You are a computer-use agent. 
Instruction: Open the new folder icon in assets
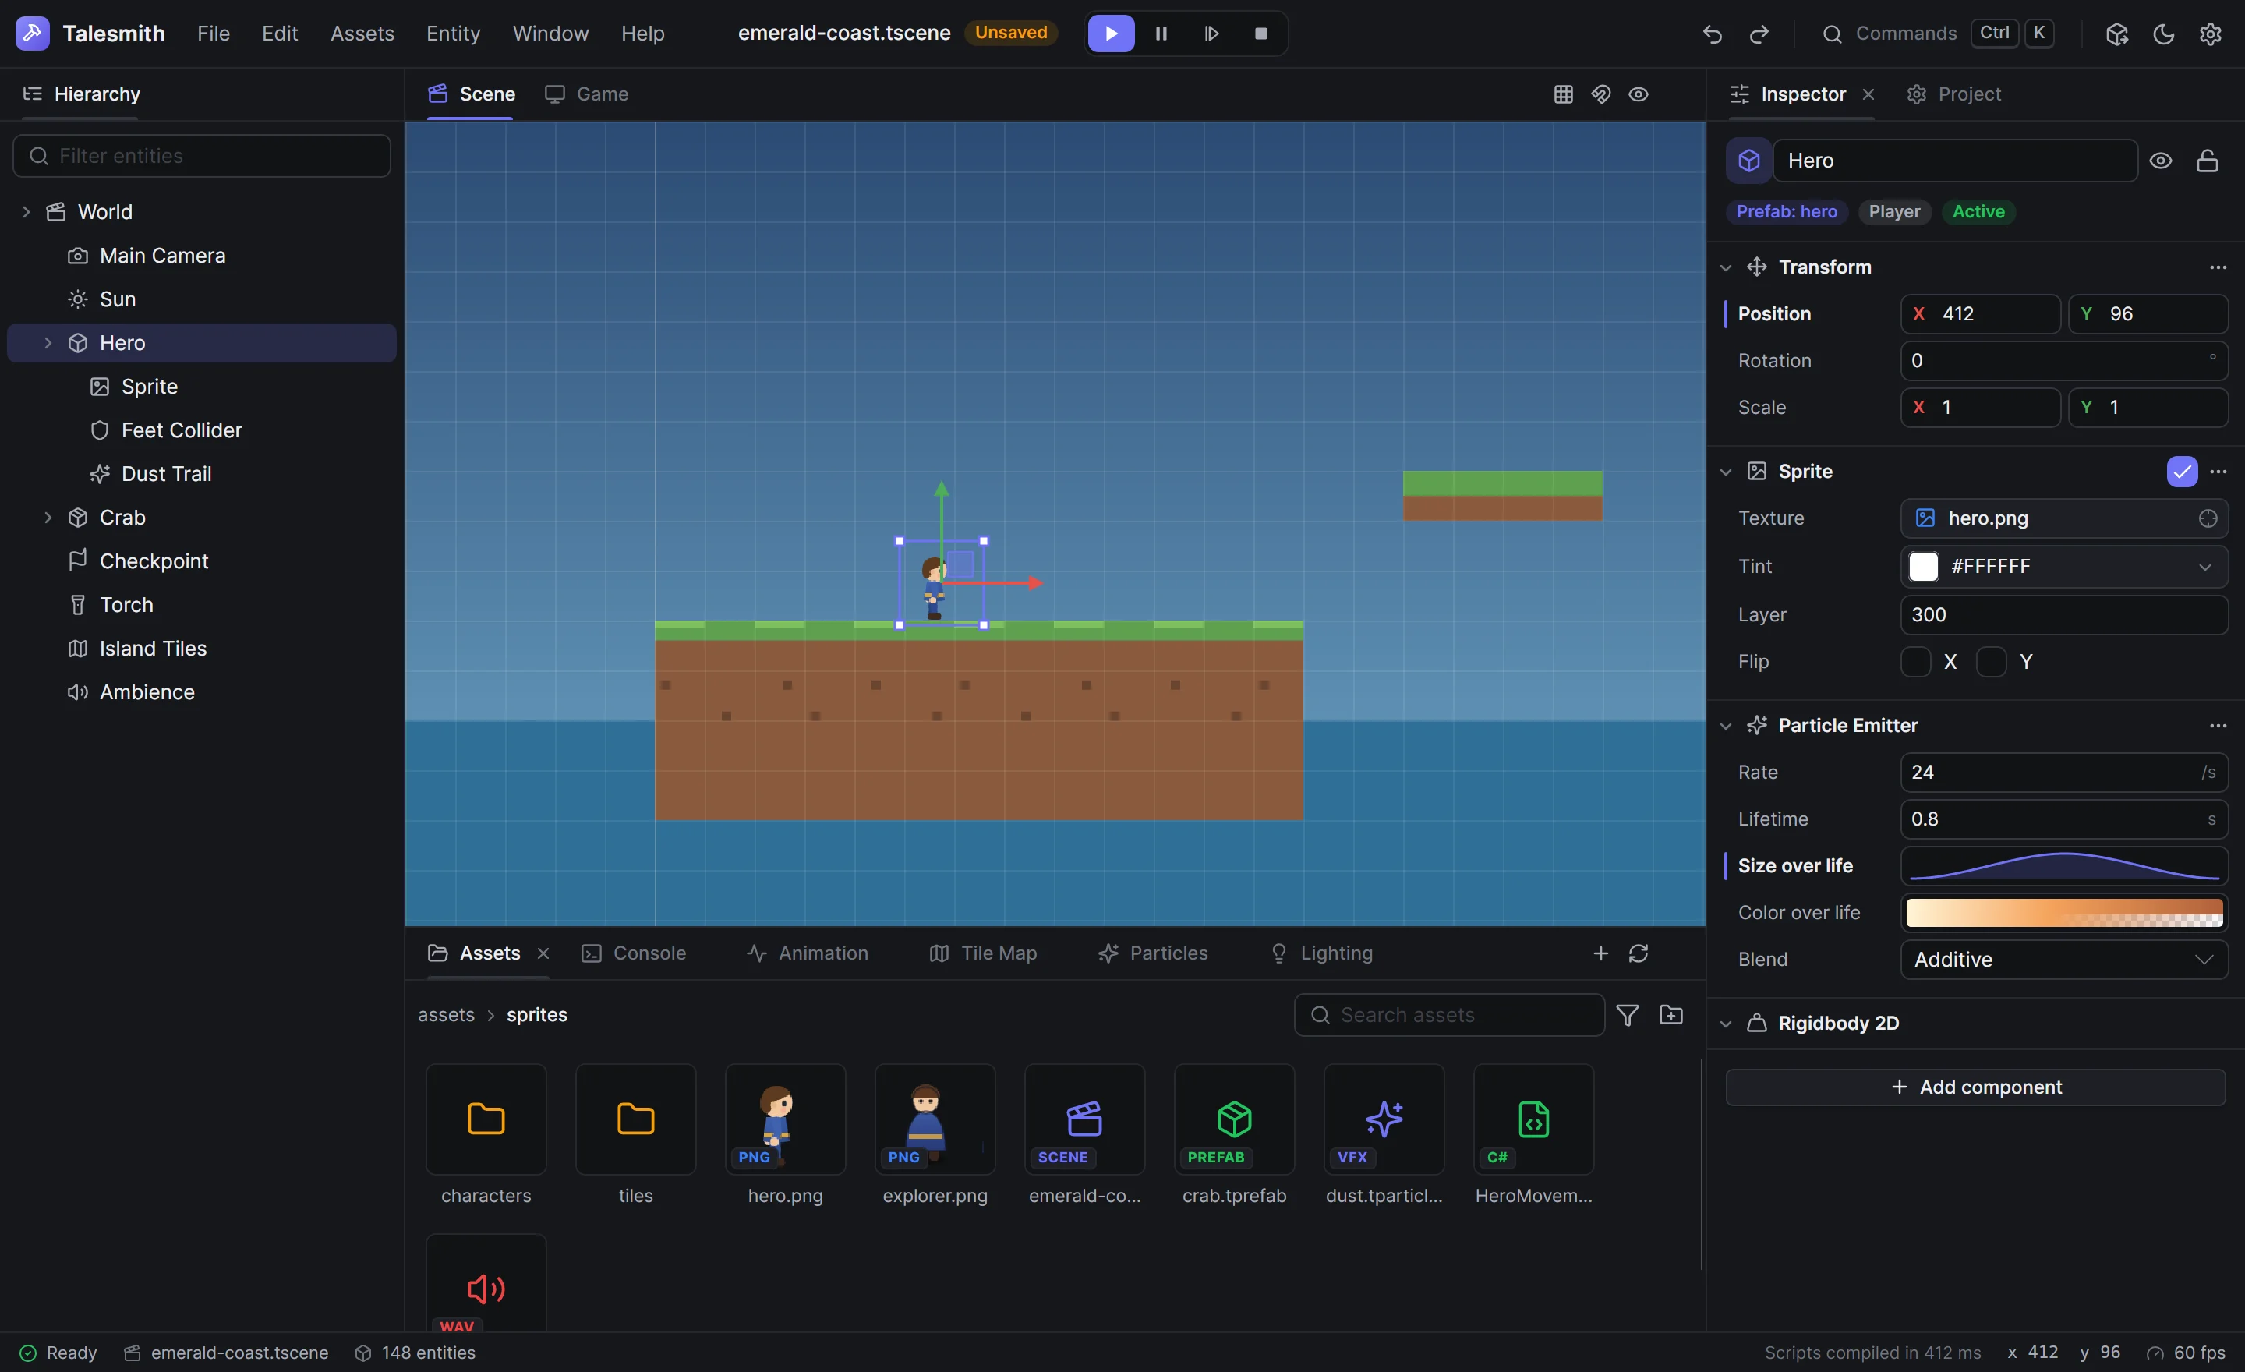pyautogui.click(x=1670, y=1014)
